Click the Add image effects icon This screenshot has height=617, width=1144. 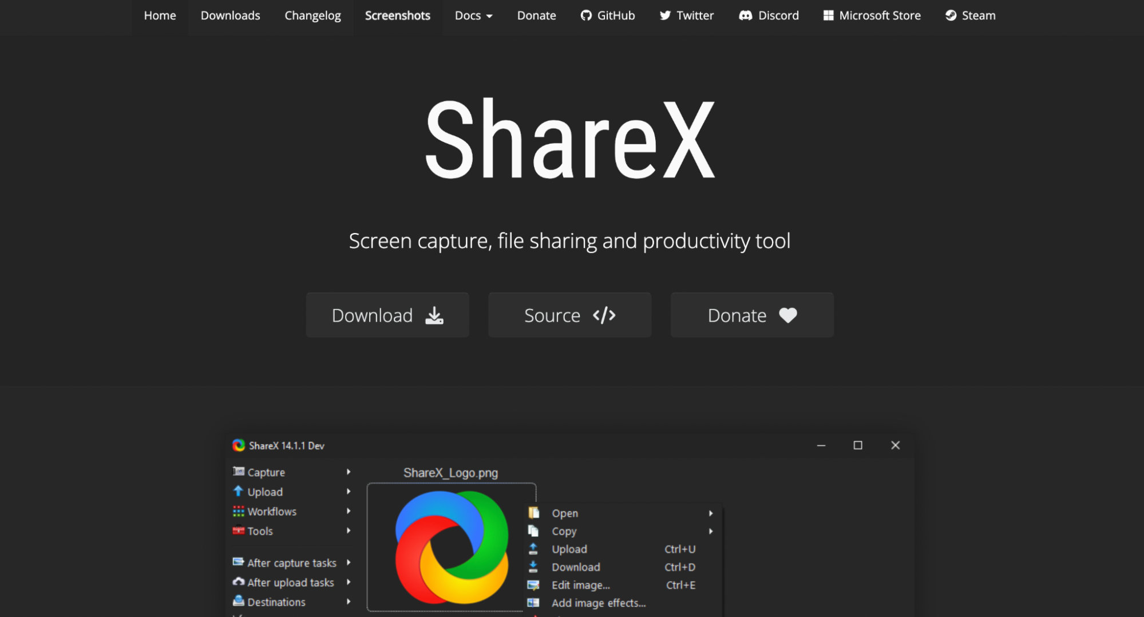tap(533, 603)
